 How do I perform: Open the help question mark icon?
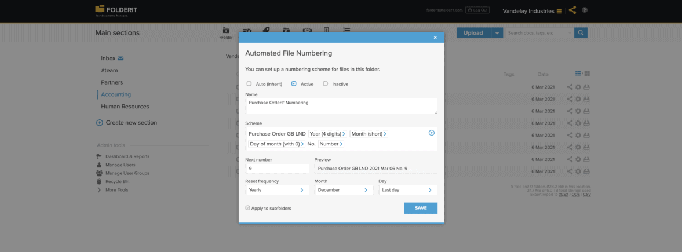click(585, 10)
